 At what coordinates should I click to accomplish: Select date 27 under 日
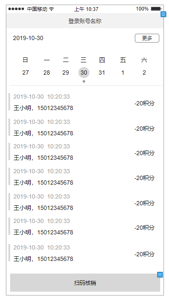(x=25, y=72)
